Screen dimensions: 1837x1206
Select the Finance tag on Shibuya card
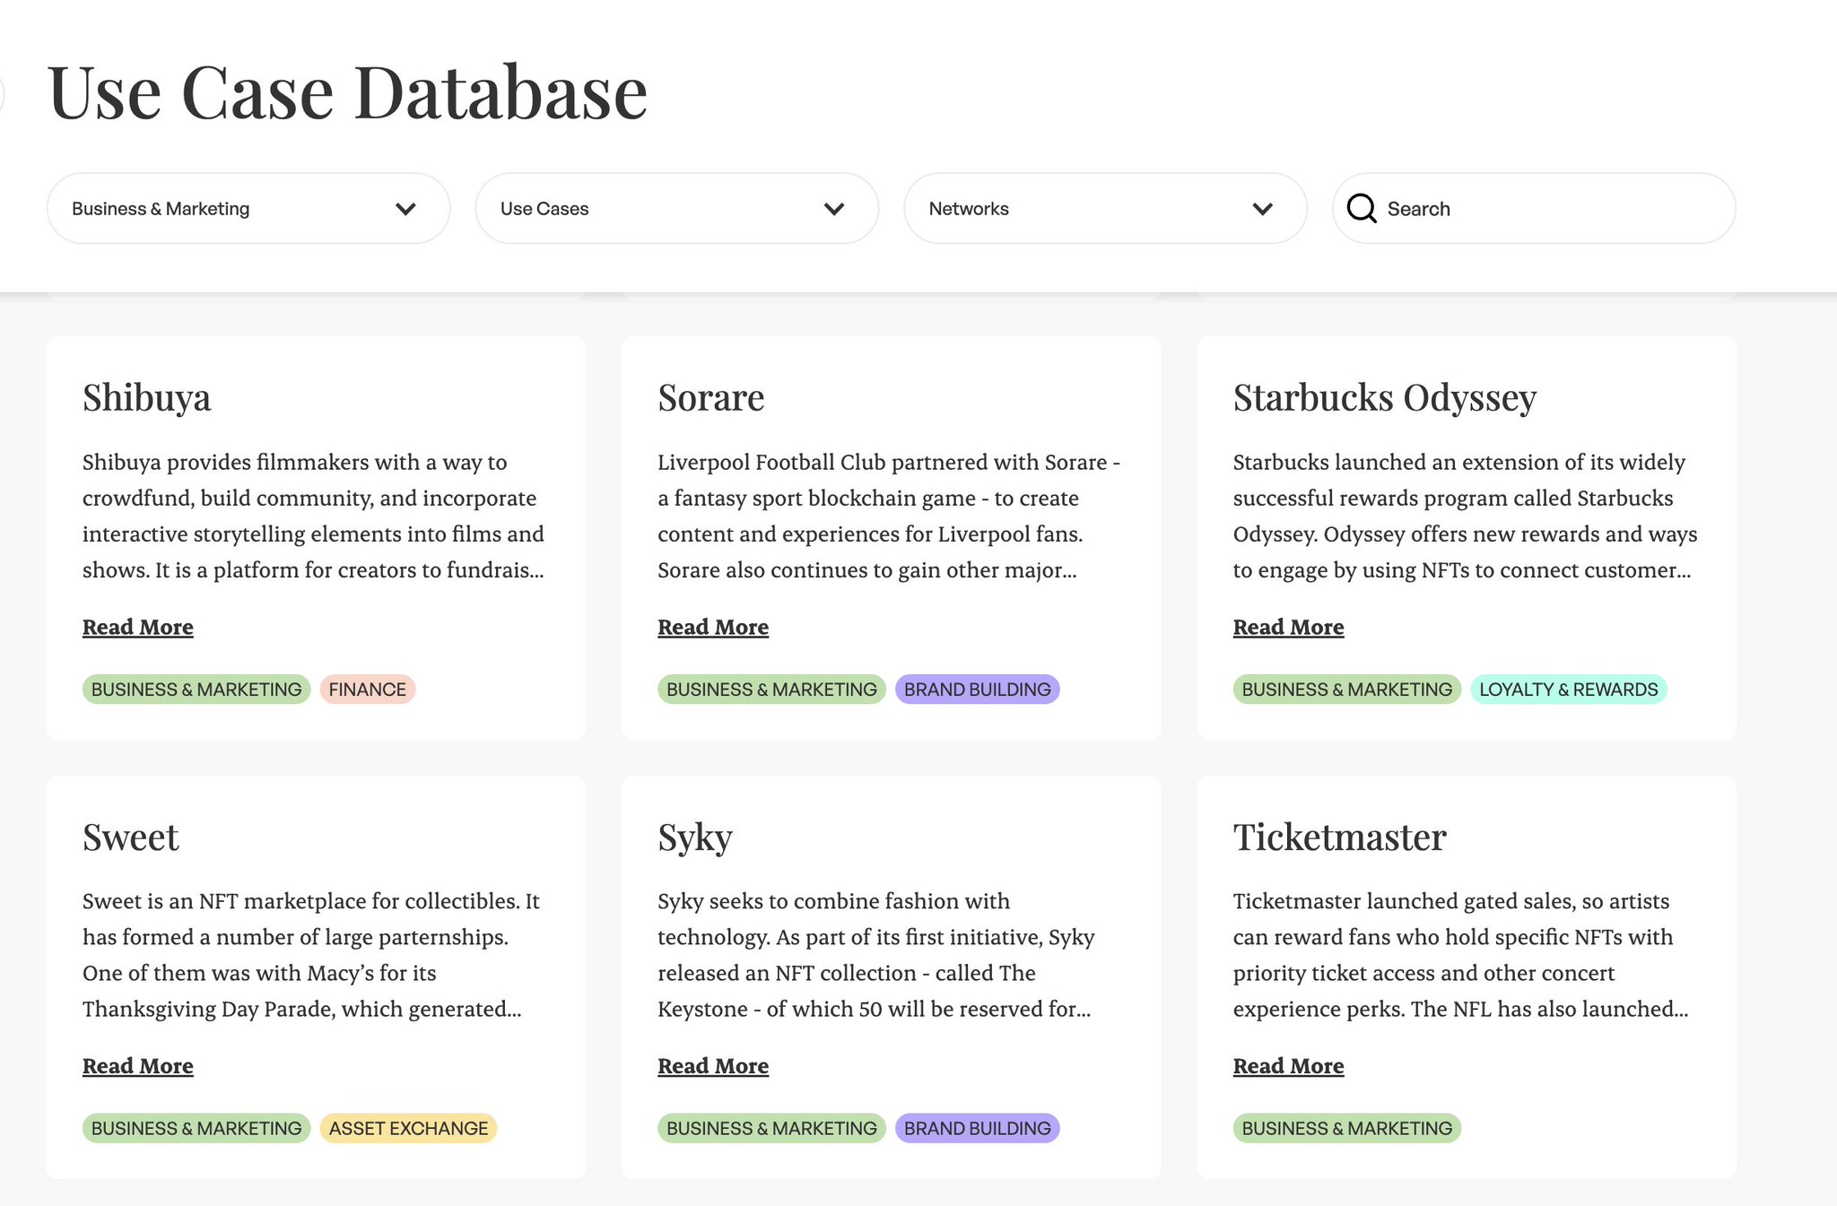(368, 689)
